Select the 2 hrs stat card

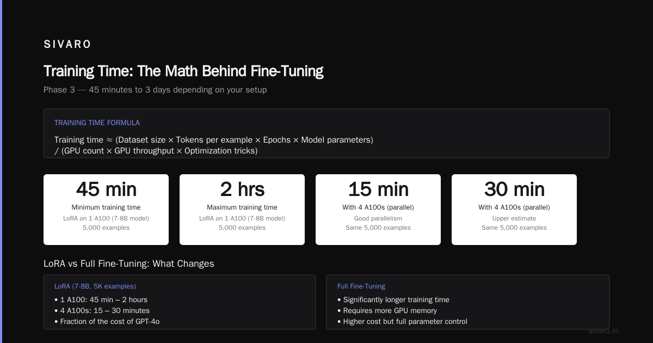coord(242,210)
